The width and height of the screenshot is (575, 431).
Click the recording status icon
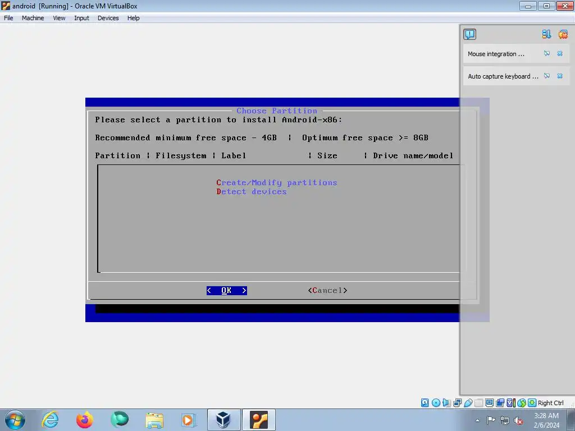pyautogui.click(x=500, y=403)
